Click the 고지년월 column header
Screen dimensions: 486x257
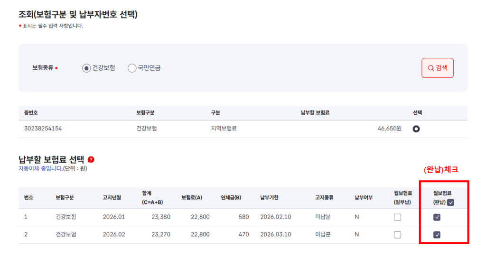coord(112,198)
